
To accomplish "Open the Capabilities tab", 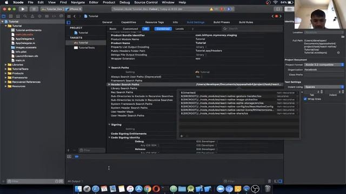I will click(x=129, y=22).
